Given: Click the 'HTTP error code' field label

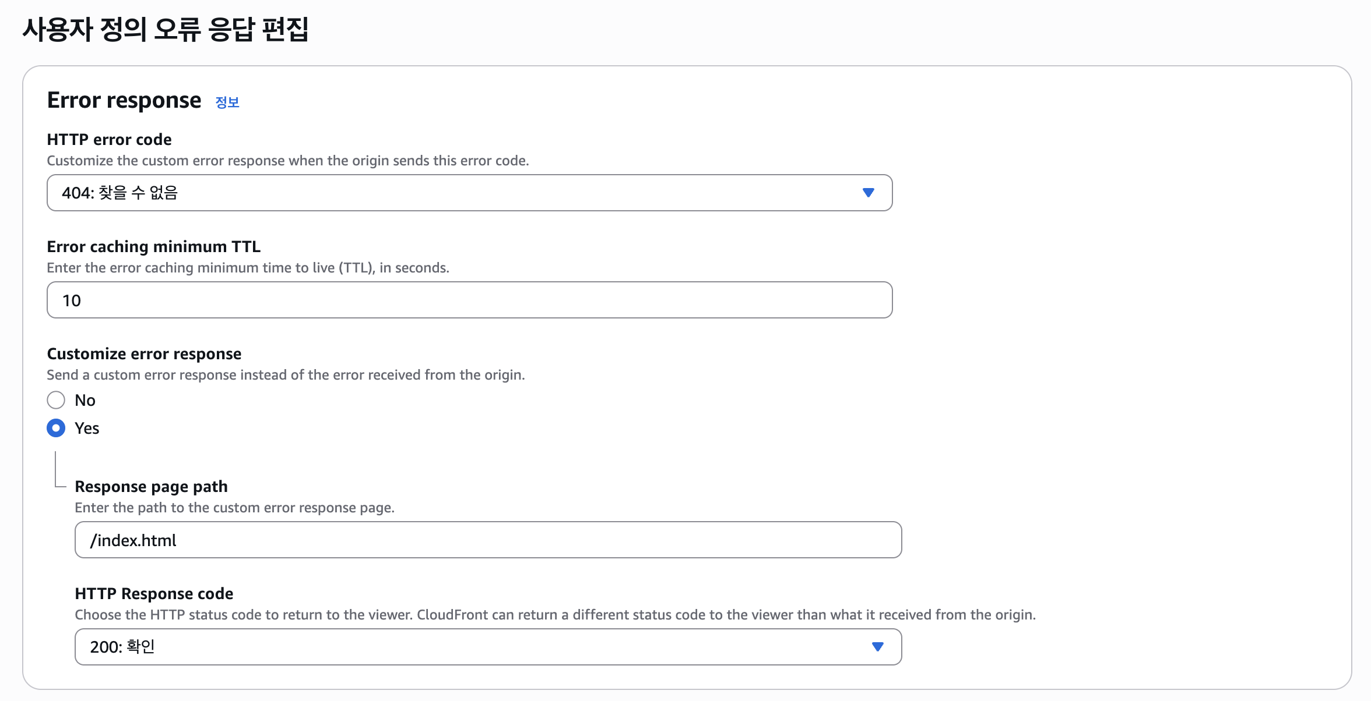Looking at the screenshot, I should point(109,140).
